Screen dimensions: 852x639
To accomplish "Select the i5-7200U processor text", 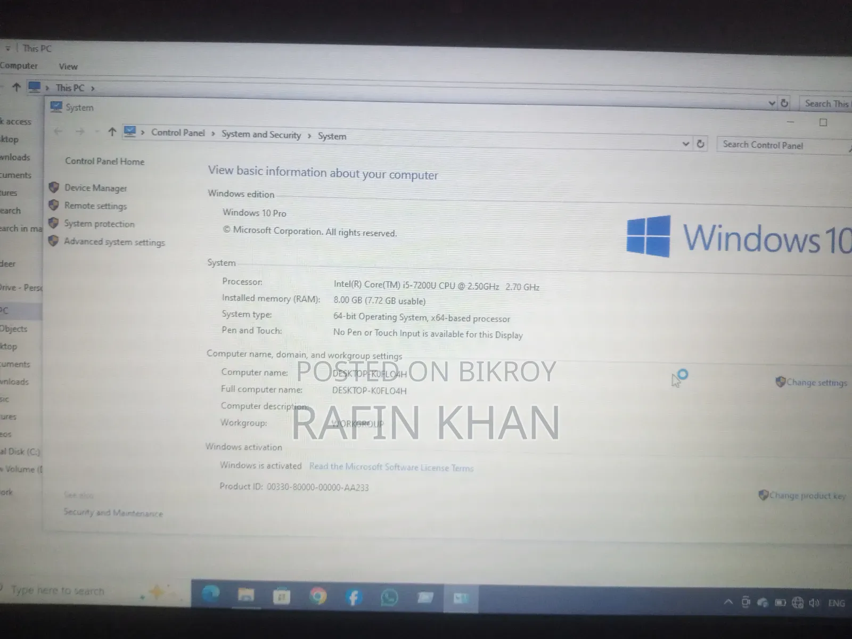I will pyautogui.click(x=437, y=286).
